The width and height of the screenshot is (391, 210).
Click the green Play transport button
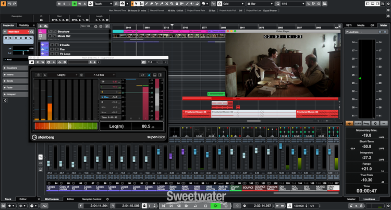coord(216,206)
